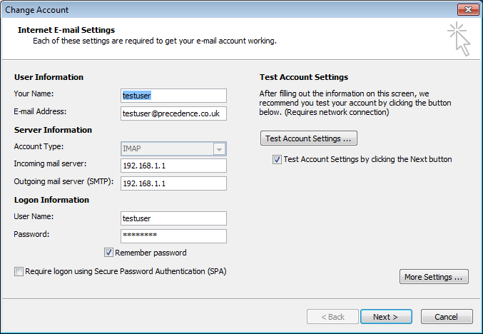Focus the Your Name text field

pyautogui.click(x=173, y=96)
